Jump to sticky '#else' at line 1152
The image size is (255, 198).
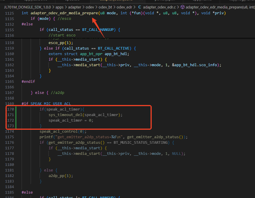(x=27, y=24)
